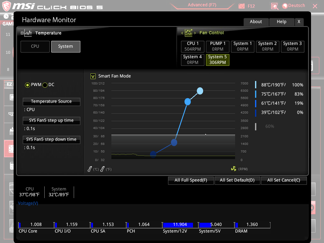324x243 pixels.
Task: Switch temperature view to the CPU tab
Action: coord(35,47)
